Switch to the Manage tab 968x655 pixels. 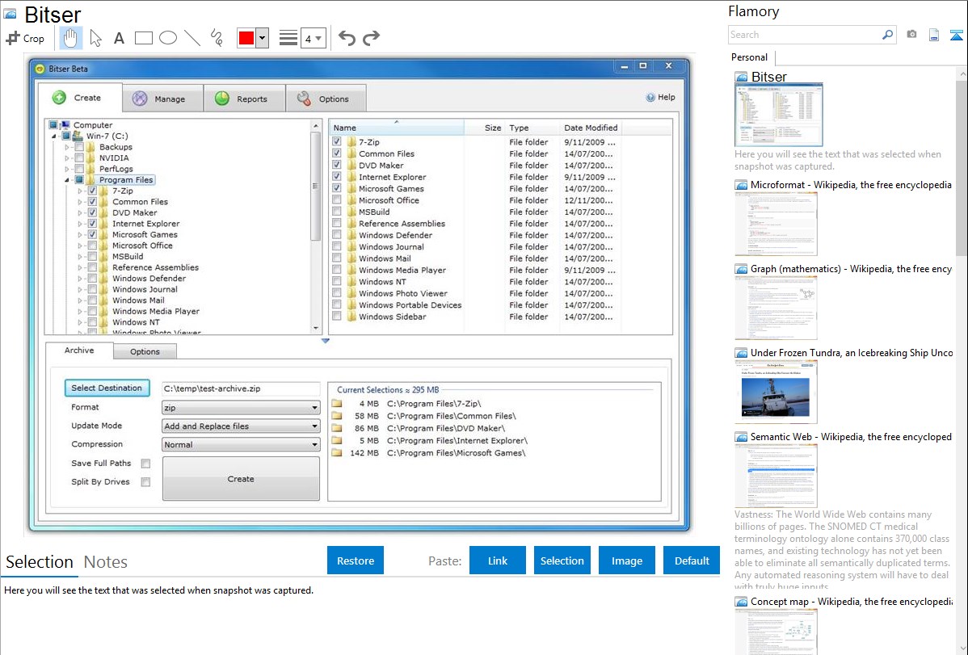pyautogui.click(x=162, y=99)
